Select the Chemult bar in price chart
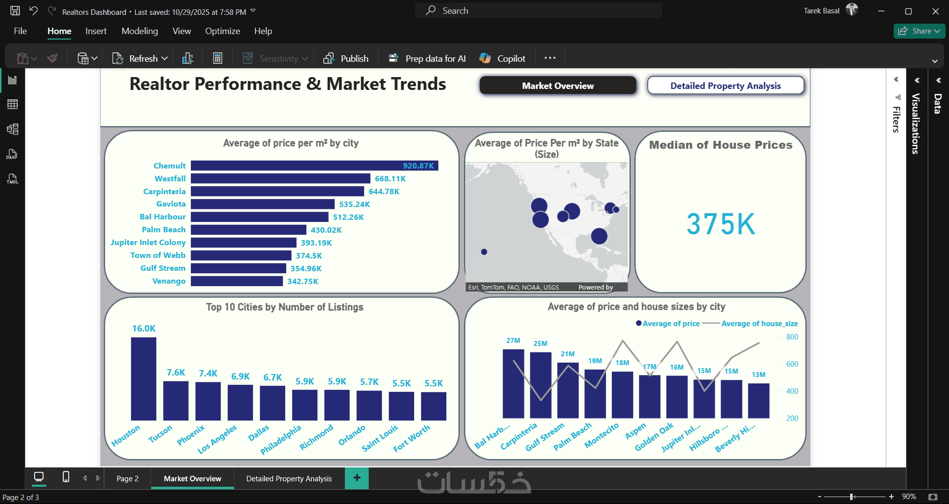This screenshot has height=504, width=949. pyautogui.click(x=314, y=166)
